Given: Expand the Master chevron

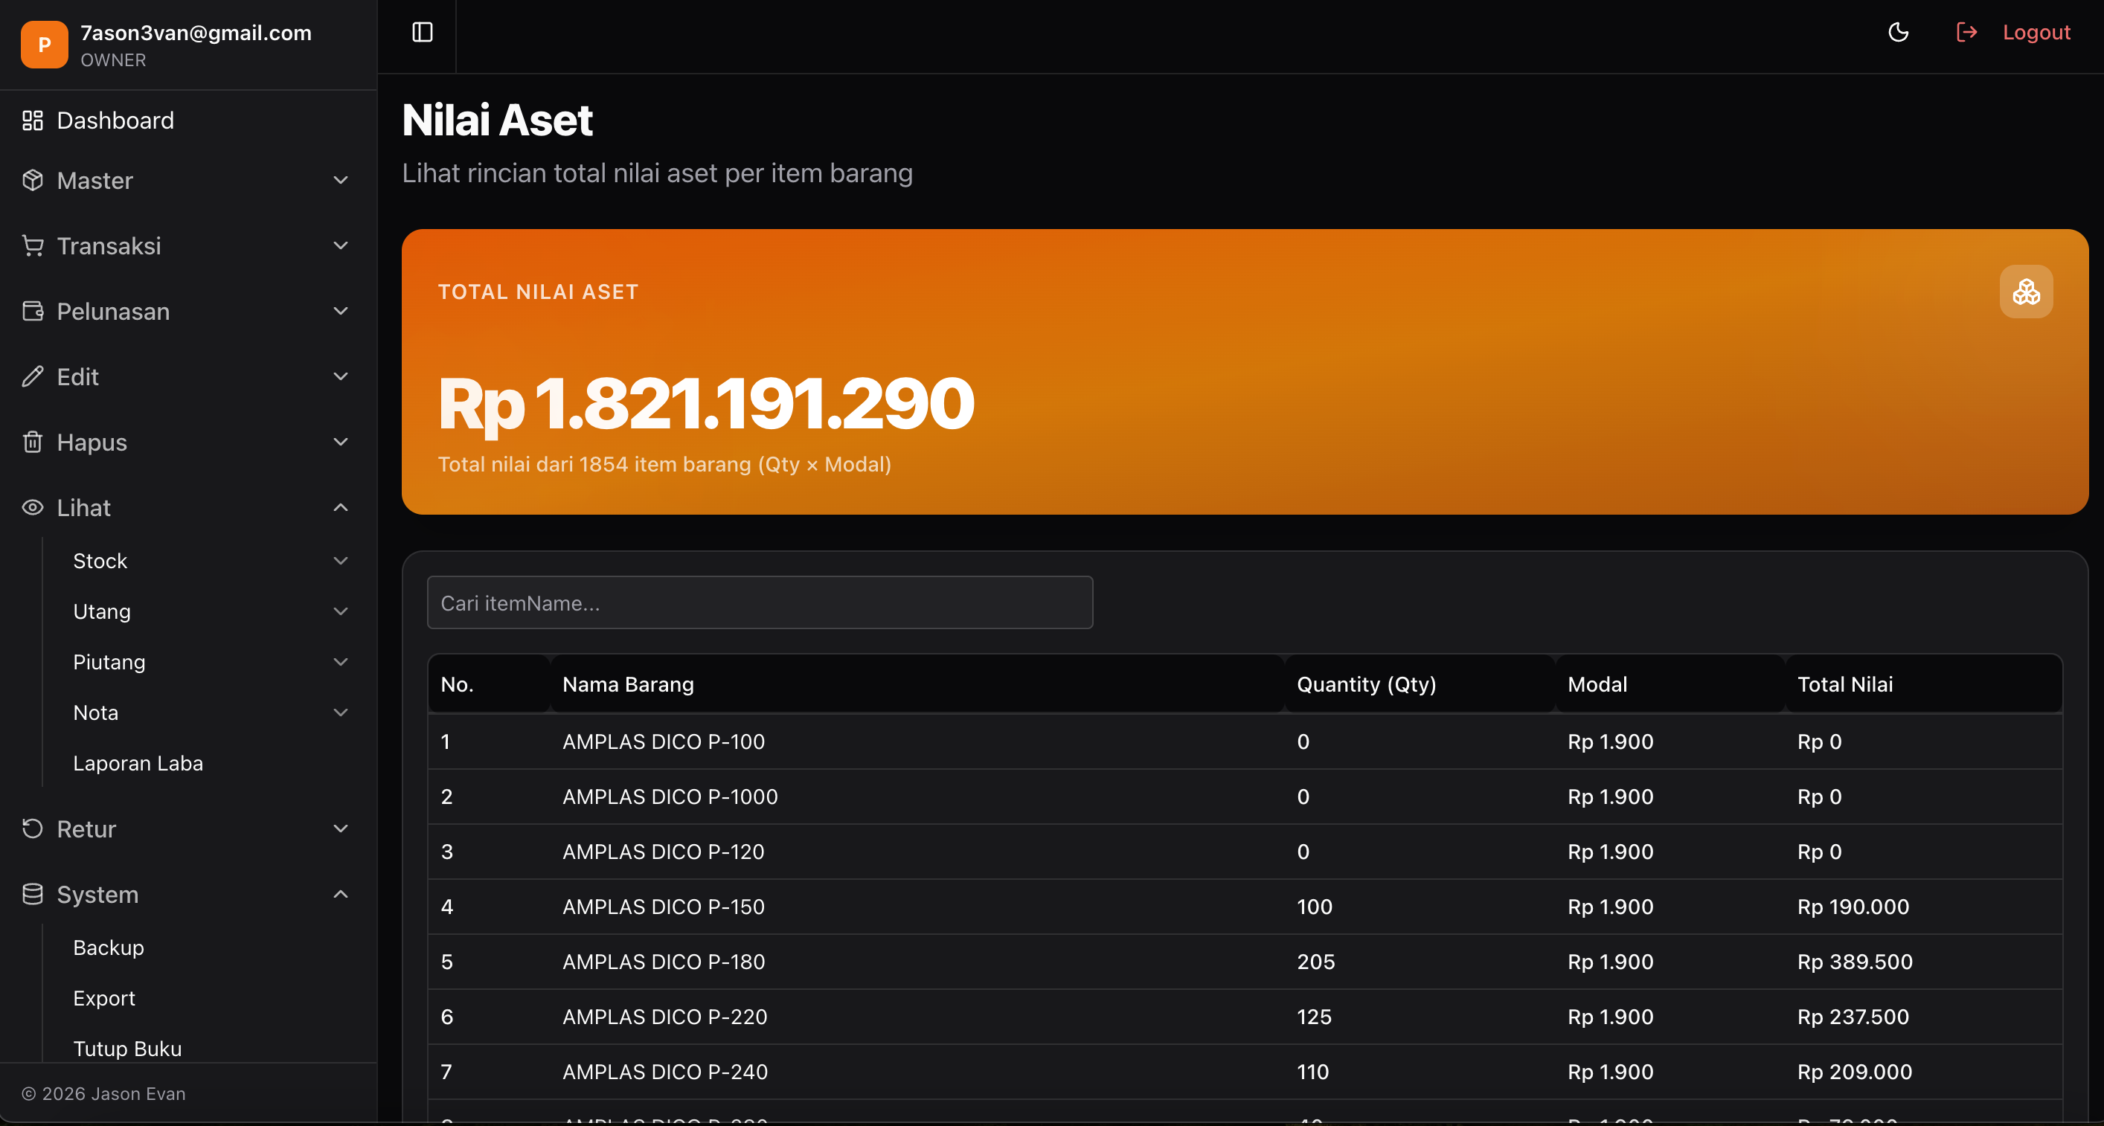Looking at the screenshot, I should pyautogui.click(x=341, y=181).
